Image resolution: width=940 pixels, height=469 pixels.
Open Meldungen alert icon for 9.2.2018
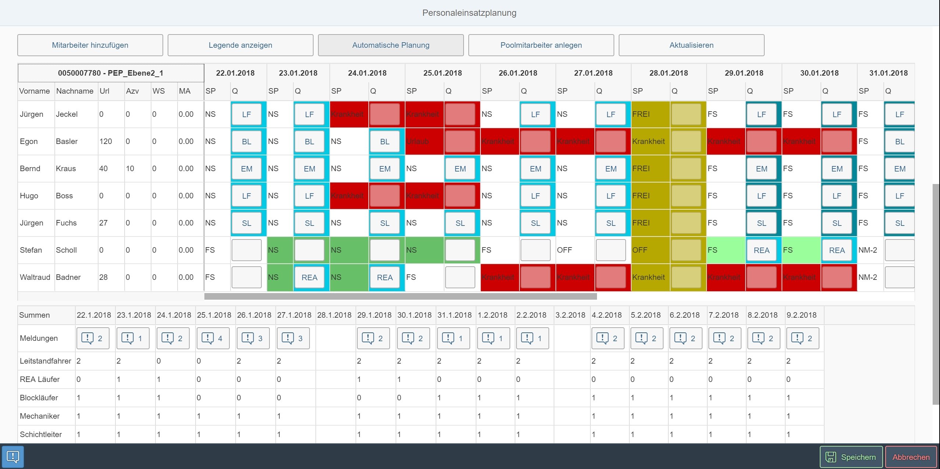click(798, 338)
